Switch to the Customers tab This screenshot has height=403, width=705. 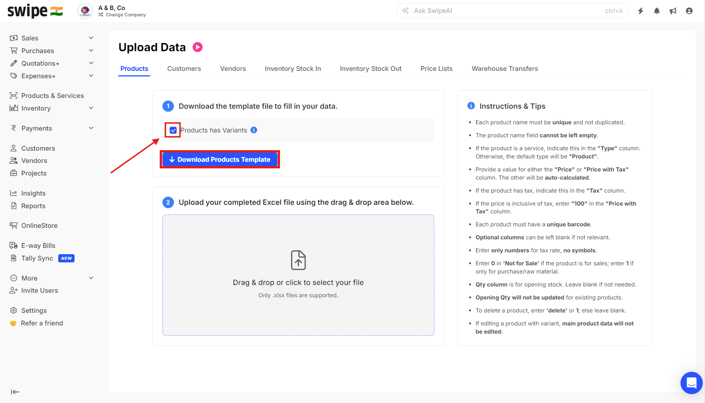pyautogui.click(x=184, y=69)
